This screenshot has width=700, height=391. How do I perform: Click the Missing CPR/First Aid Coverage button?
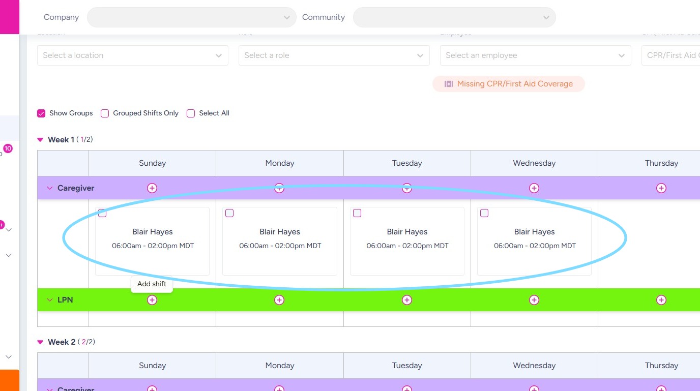pyautogui.click(x=509, y=84)
